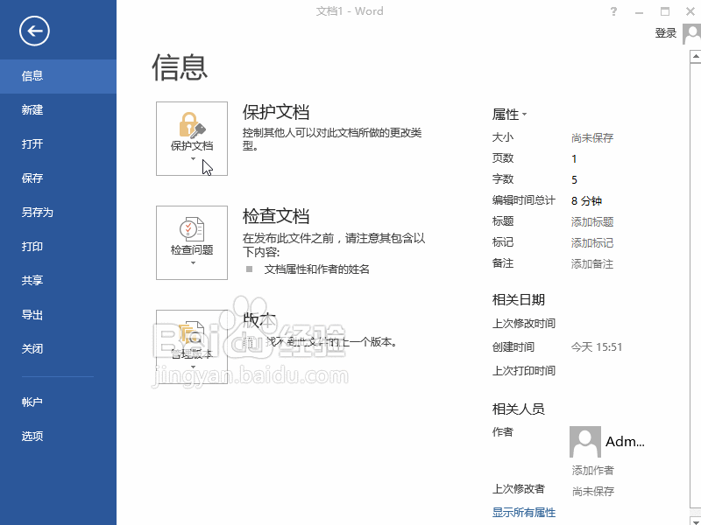This screenshot has width=701, height=525.
Task: Select 保存 in the backstage menu
Action: coord(58,178)
